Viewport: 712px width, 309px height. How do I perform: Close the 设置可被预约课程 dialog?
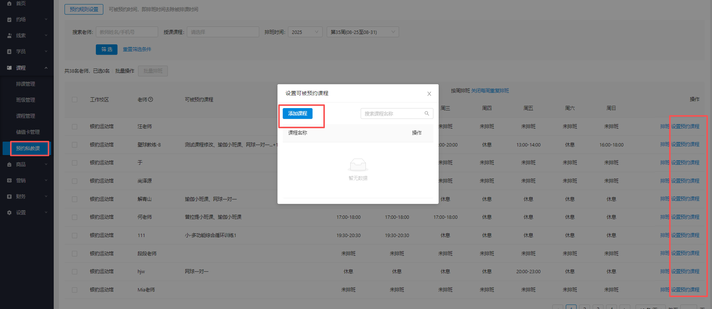429,94
